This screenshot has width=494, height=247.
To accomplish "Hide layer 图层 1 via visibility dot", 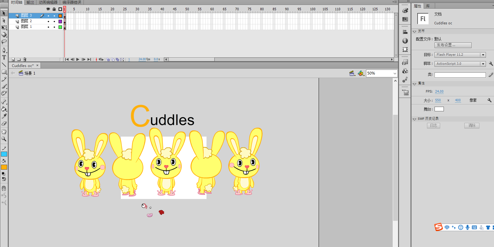I will click(x=48, y=27).
